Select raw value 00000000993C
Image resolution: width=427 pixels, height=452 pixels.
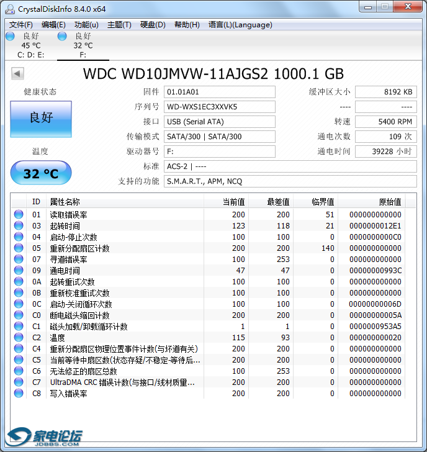(x=375, y=271)
